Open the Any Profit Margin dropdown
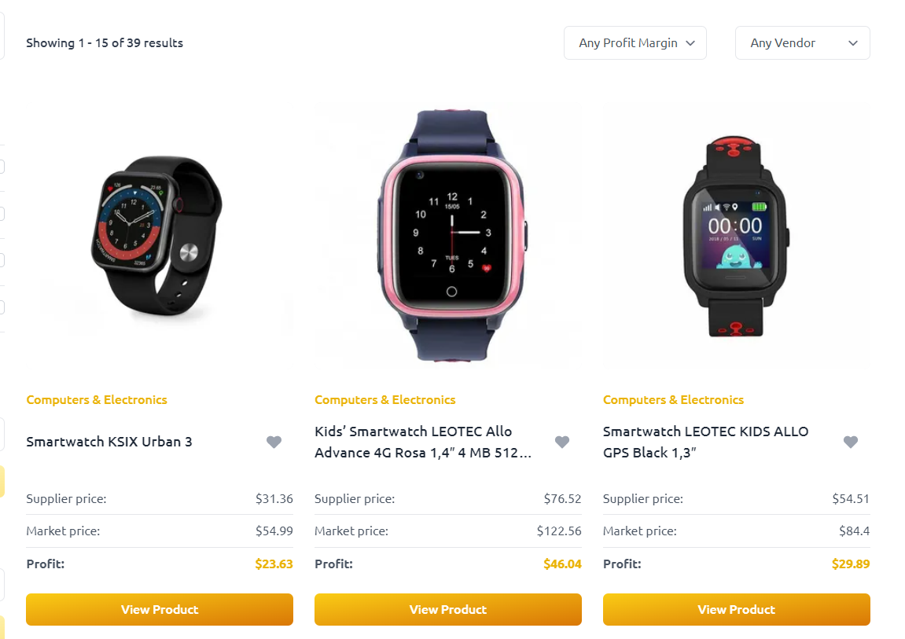The height and width of the screenshot is (639, 905). [635, 42]
